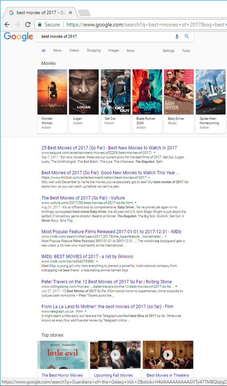The height and width of the screenshot is (386, 227).
Task: Click the browser address bar URL
Action: [x=146, y=25]
